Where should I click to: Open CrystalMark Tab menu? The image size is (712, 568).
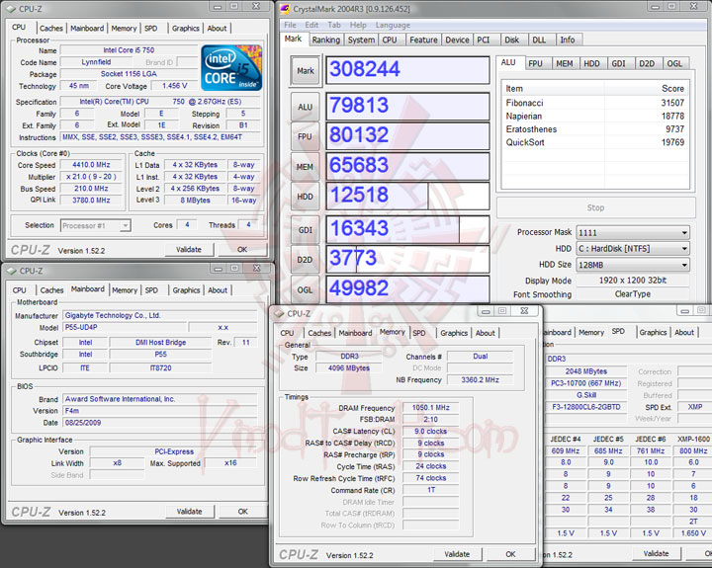pos(334,25)
